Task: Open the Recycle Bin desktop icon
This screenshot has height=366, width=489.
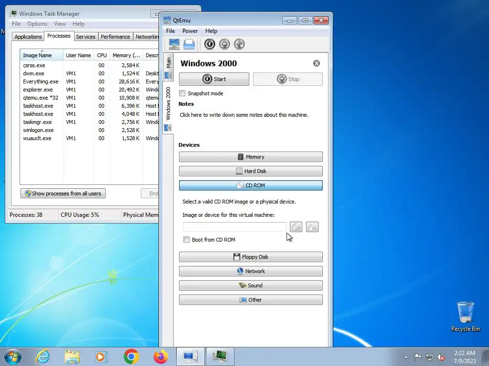Action: 465,316
